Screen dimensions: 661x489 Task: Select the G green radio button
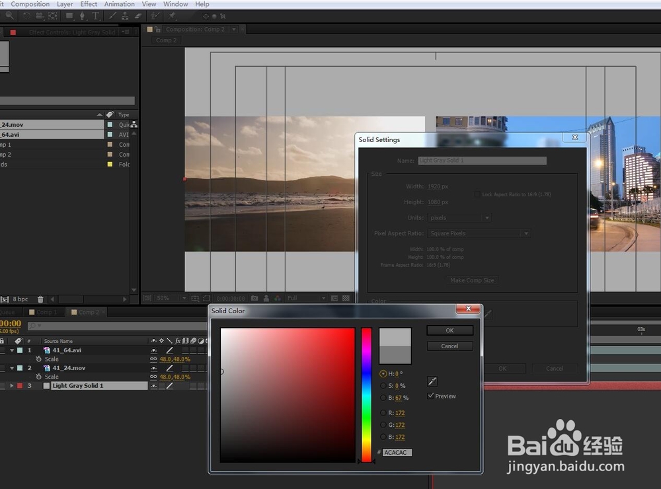[383, 425]
